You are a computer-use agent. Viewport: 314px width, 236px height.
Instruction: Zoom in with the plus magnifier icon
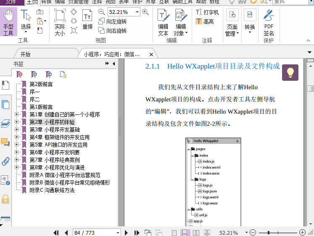[x=145, y=12]
